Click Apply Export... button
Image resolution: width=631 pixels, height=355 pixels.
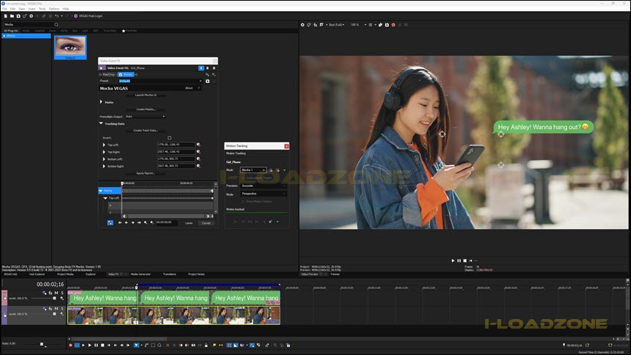(x=146, y=173)
